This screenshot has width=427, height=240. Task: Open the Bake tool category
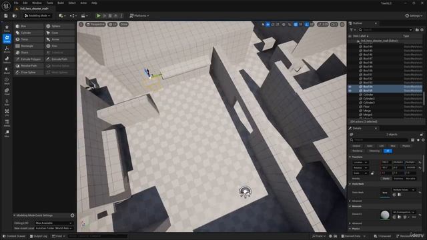point(7,102)
